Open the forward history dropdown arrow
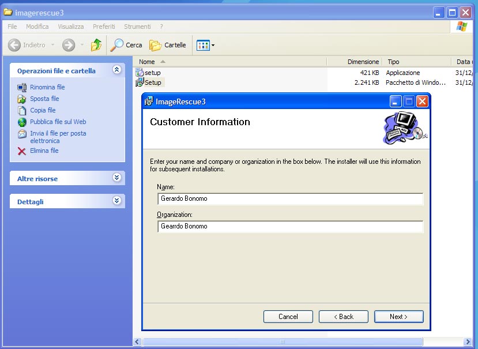This screenshot has height=349, width=478. 82,45
